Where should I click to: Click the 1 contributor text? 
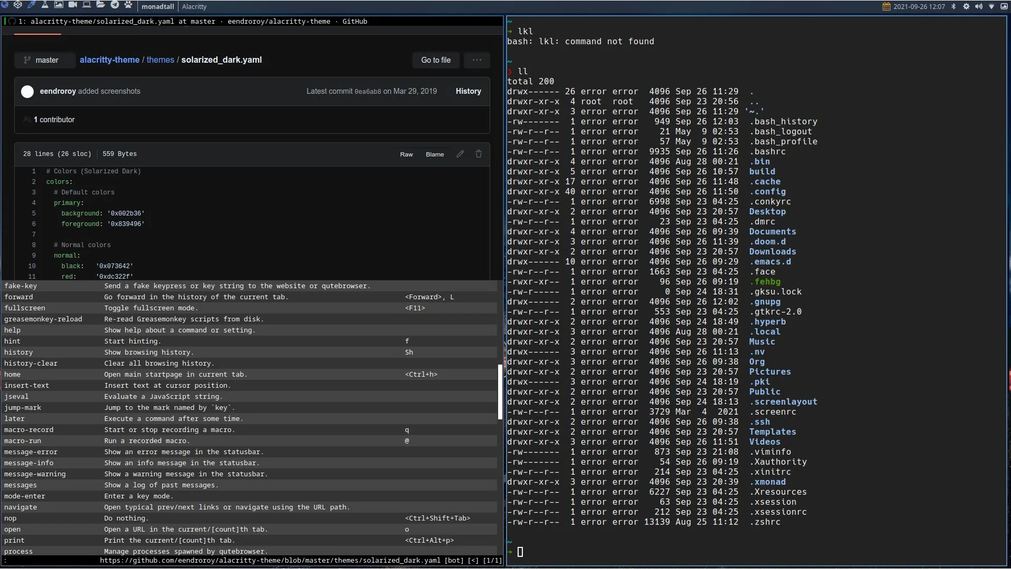(x=54, y=120)
